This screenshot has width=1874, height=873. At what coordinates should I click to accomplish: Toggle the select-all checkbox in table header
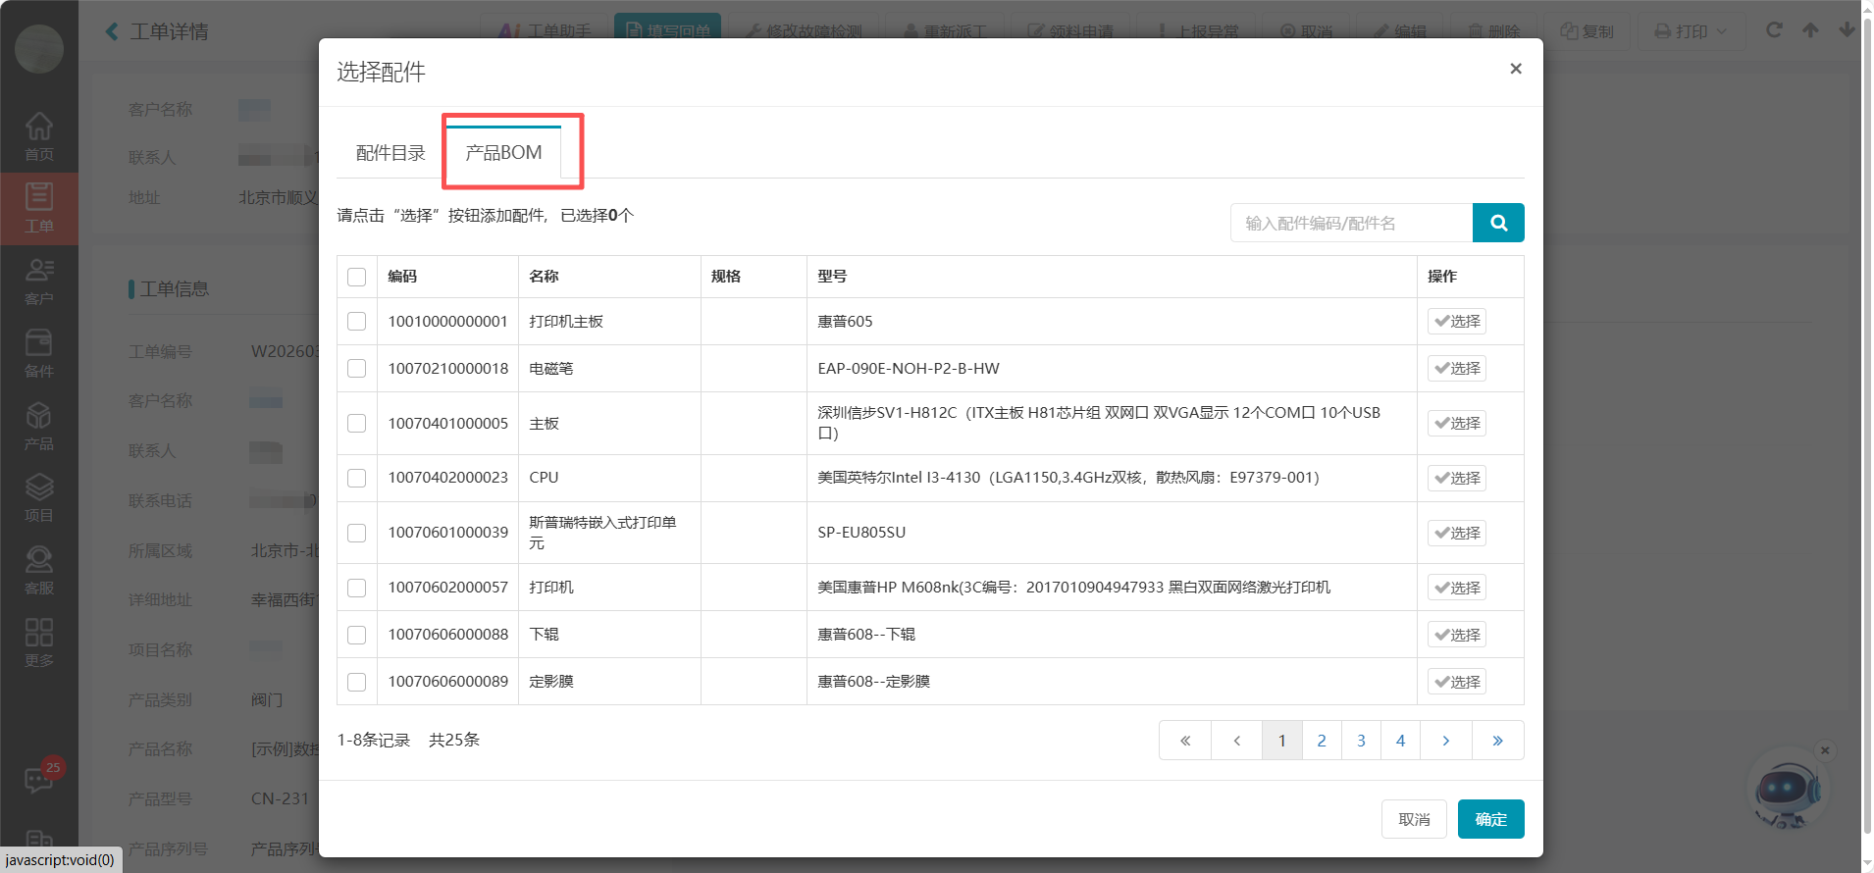pos(357,278)
